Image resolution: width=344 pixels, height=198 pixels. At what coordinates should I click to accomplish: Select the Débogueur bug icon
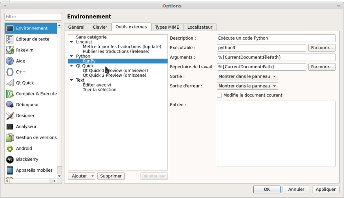tap(10, 105)
